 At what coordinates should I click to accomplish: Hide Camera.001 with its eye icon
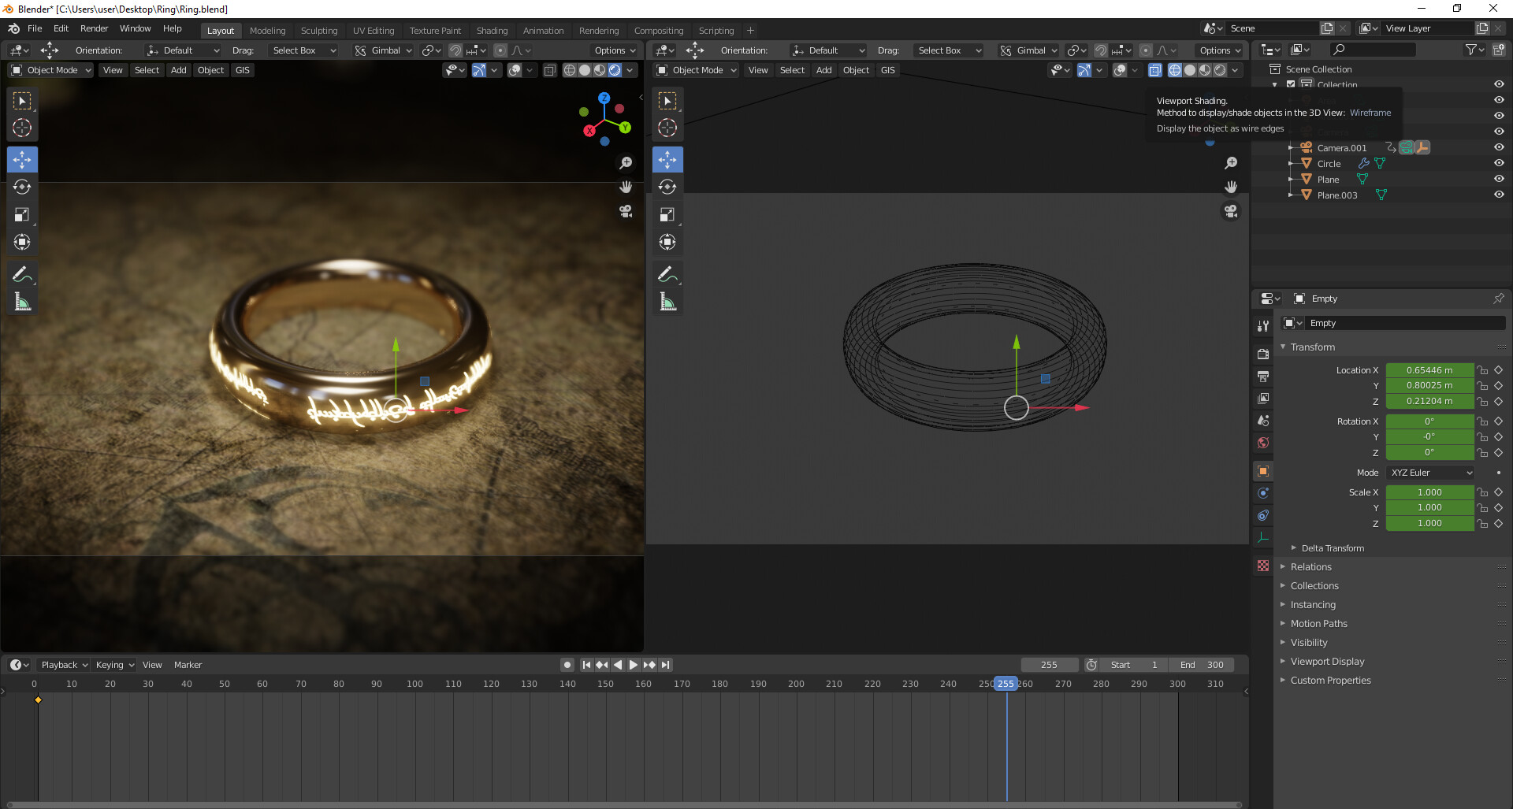(1499, 147)
